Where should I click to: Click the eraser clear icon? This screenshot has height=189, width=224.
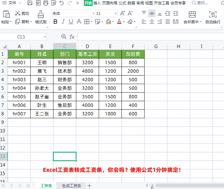[x=130, y=22]
